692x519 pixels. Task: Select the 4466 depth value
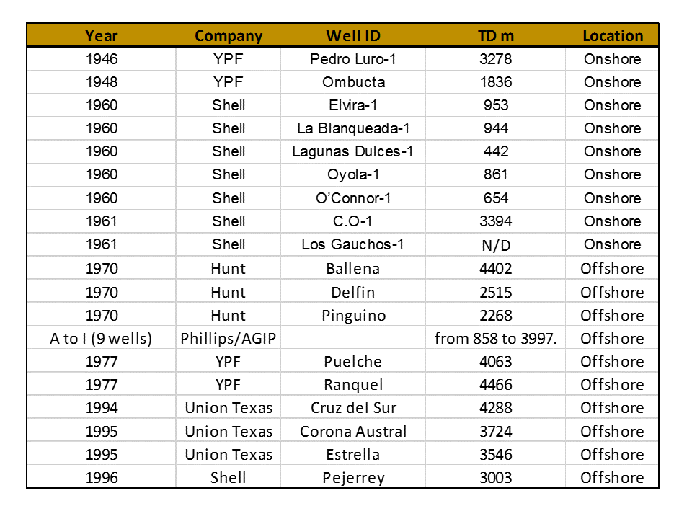tap(496, 385)
